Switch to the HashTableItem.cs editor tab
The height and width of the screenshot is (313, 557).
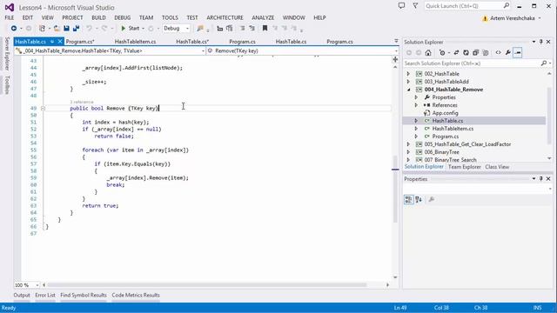coord(135,42)
